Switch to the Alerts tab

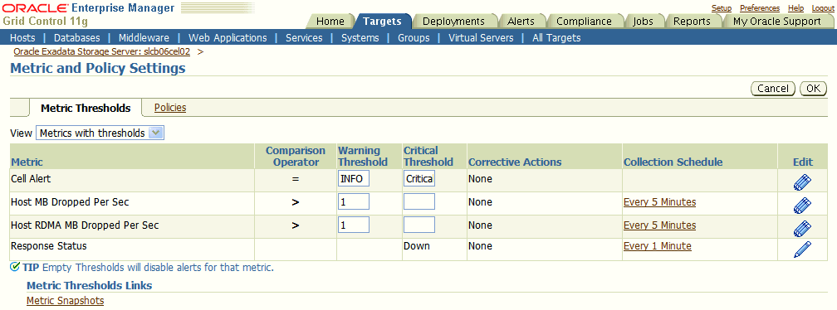(x=521, y=22)
